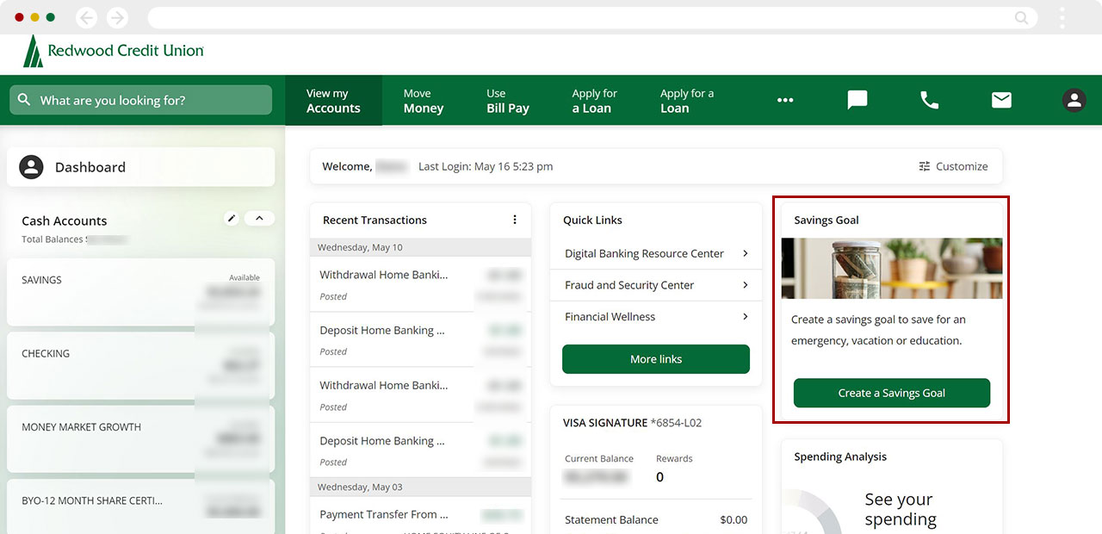1102x534 pixels.
Task: Open the mail envelope icon
Action: click(x=1001, y=101)
